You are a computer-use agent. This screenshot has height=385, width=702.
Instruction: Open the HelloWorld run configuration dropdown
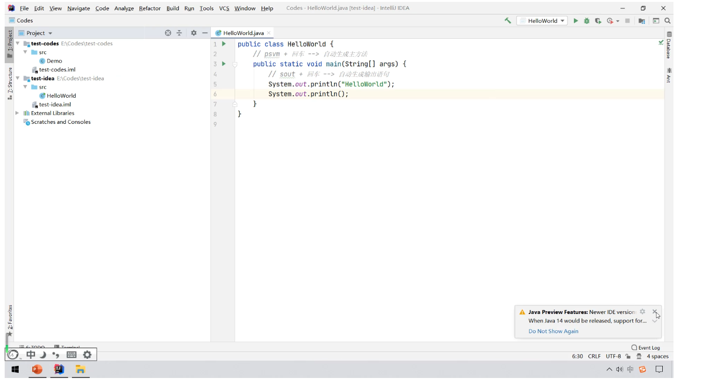(542, 21)
